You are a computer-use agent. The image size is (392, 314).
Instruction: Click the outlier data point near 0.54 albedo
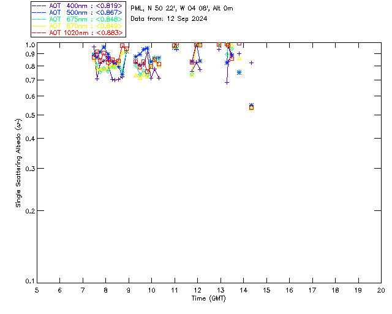(251, 107)
